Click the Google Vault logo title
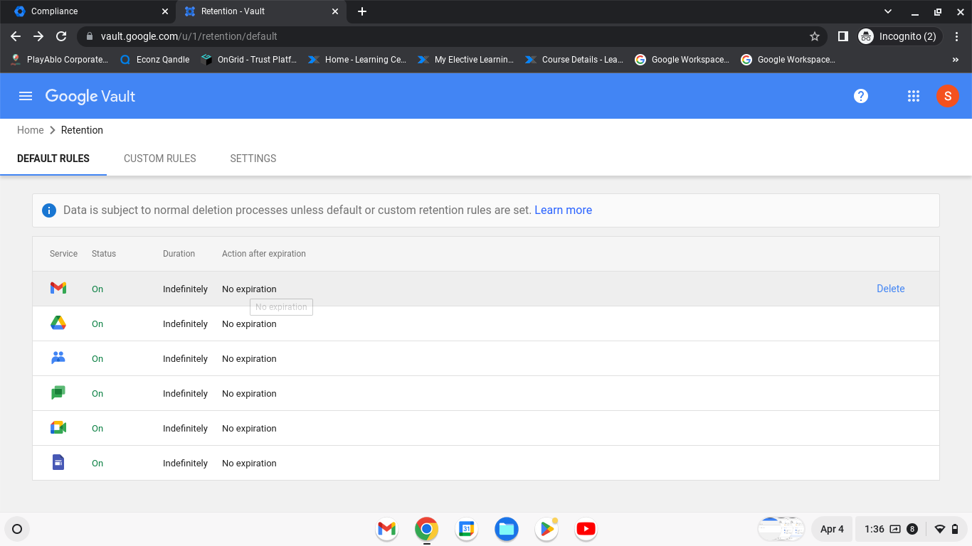The height and width of the screenshot is (546, 972). [x=90, y=96]
